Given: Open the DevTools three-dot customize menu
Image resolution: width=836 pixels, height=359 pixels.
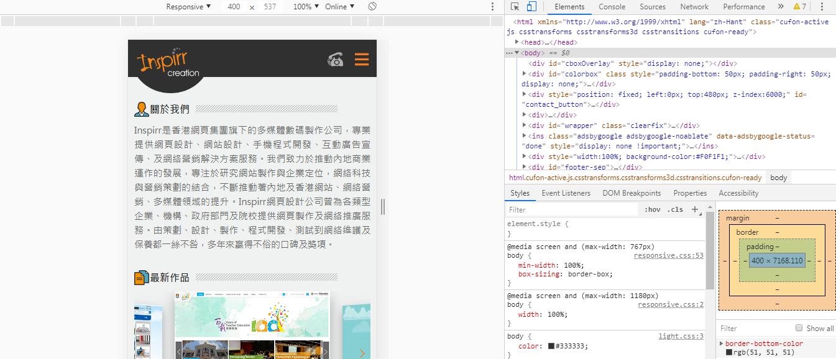Looking at the screenshot, I should (x=822, y=7).
